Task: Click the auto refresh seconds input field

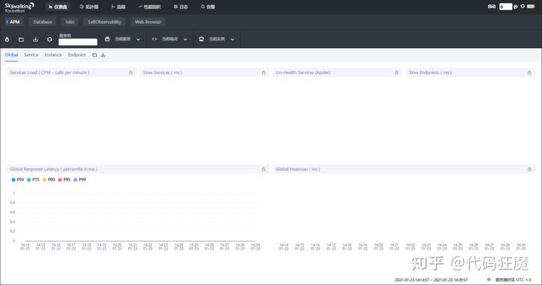Action: [x=506, y=7]
